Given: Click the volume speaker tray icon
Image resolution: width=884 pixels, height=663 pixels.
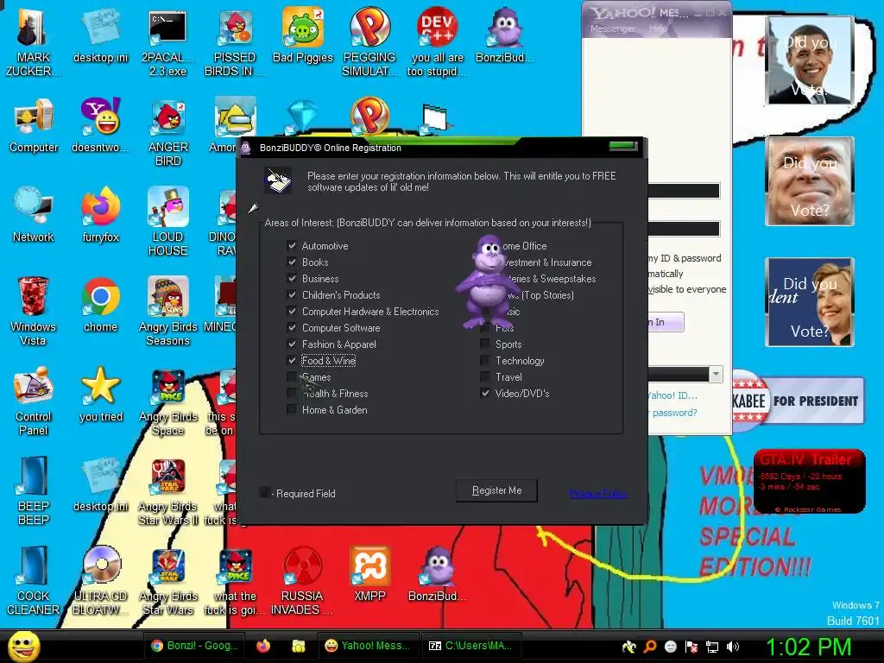Looking at the screenshot, I should tap(733, 647).
